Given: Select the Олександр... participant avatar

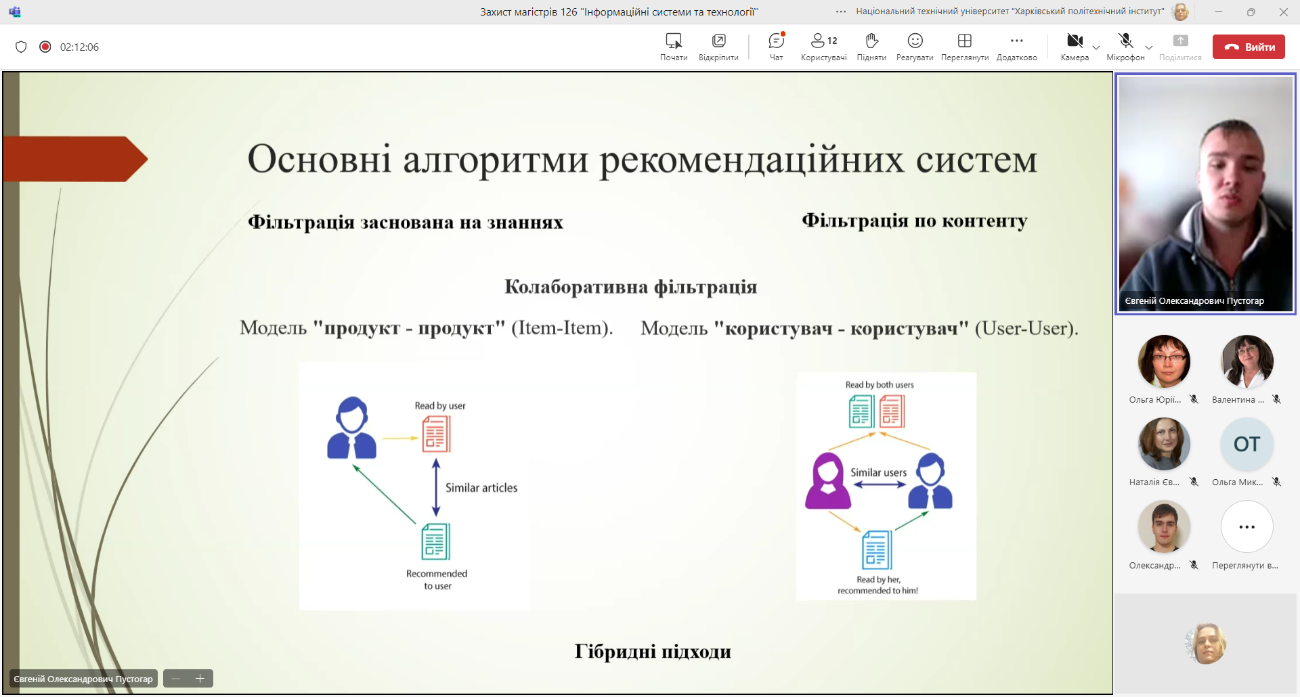Looking at the screenshot, I should [x=1164, y=526].
